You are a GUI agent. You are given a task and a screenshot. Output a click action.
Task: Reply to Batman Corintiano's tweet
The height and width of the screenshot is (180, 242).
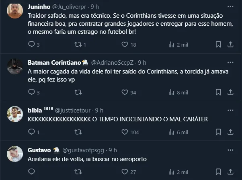31,93
